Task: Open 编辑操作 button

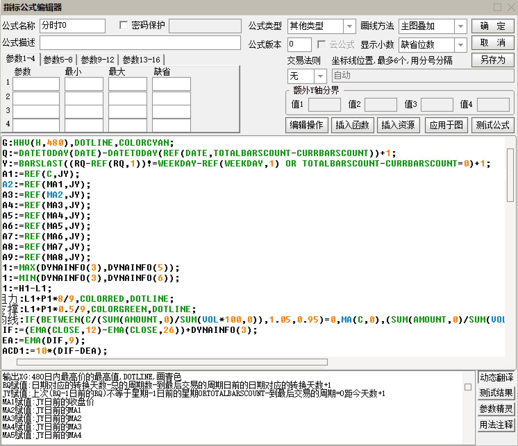Action: click(307, 125)
